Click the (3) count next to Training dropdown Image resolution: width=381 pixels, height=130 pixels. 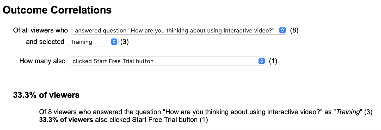coord(125,42)
